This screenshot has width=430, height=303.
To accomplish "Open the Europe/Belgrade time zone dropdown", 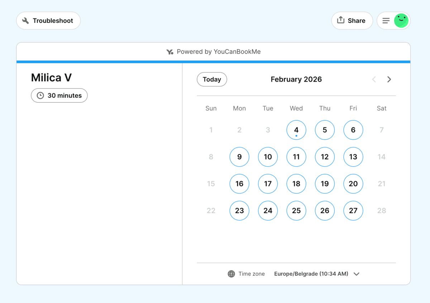I will 311,274.
